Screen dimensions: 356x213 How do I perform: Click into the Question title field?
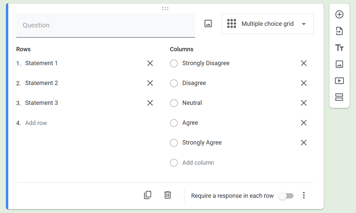click(x=105, y=25)
